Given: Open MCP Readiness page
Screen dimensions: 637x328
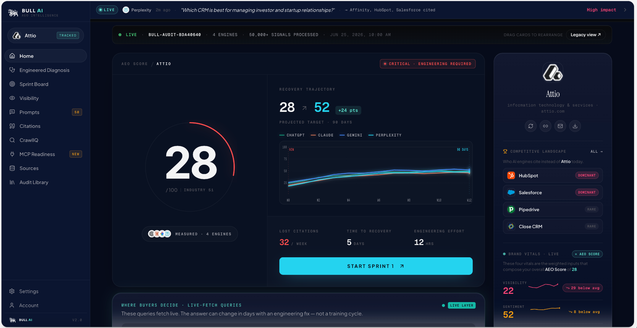Looking at the screenshot, I should pos(45,154).
